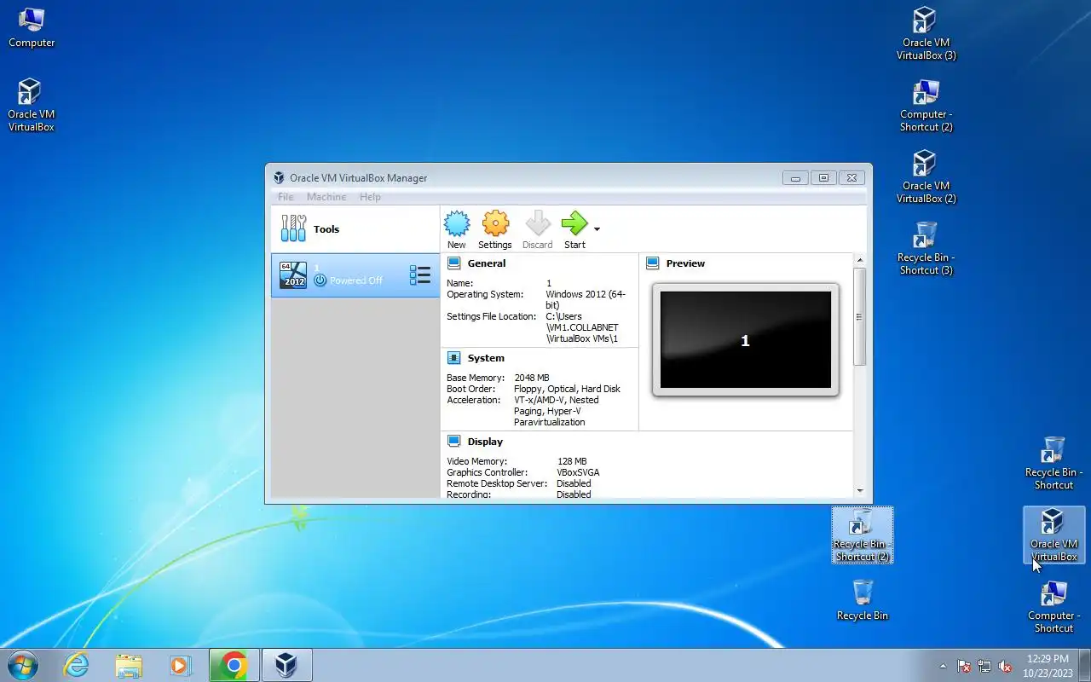Select Oracle VM VirtualBox icon below Computer
This screenshot has width=1091, height=682.
click(x=32, y=105)
